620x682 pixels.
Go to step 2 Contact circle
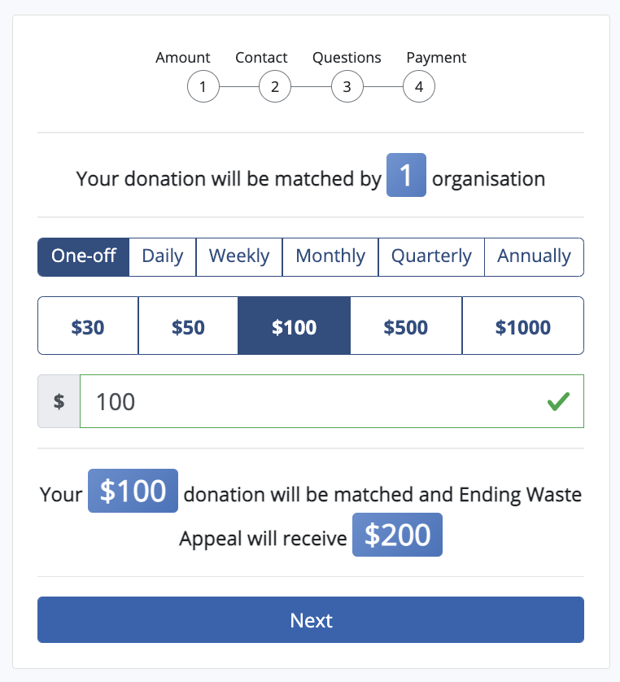tap(275, 87)
